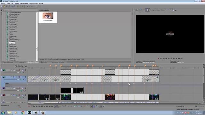
Task: Click Copy Snapshot to Clipboard icon
Action: 173,10
